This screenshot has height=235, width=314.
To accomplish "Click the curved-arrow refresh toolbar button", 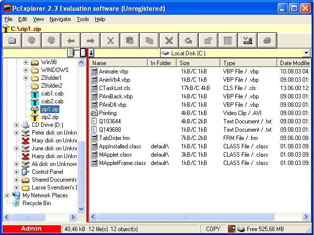I will [x=188, y=41].
